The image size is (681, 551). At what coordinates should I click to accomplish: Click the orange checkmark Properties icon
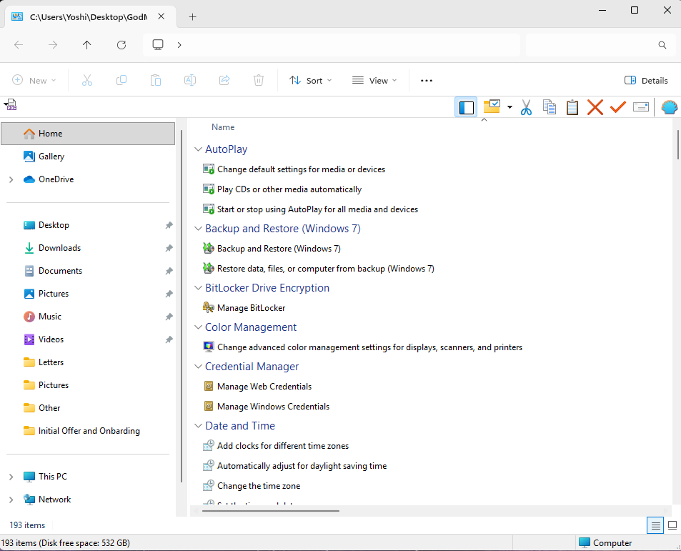[617, 107]
